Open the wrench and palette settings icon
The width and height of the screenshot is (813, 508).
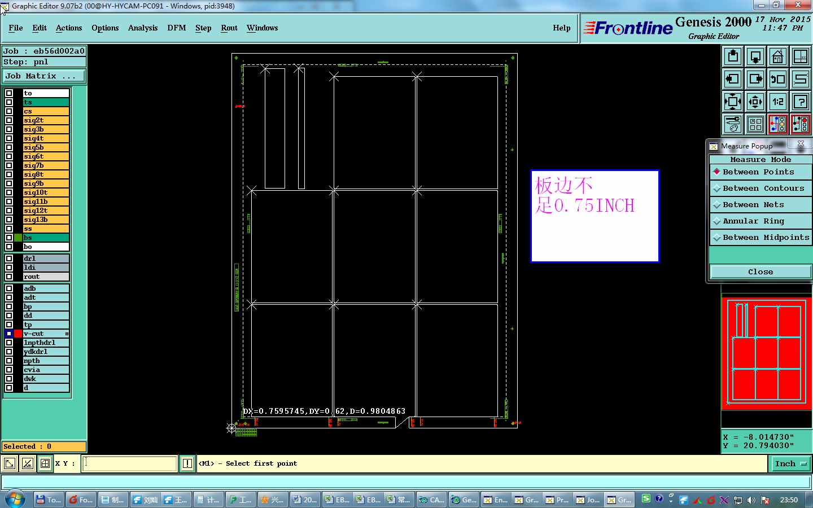[733, 124]
